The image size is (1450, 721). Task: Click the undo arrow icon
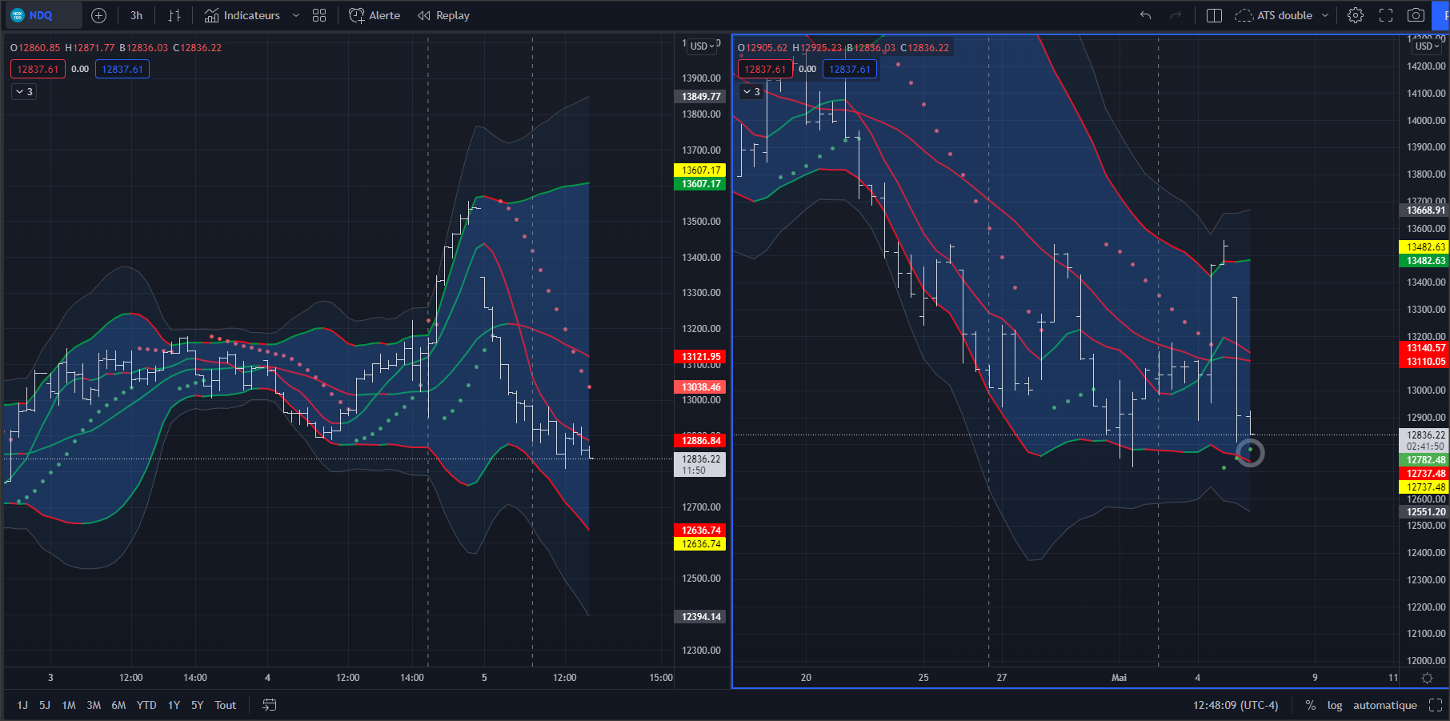tap(1145, 15)
